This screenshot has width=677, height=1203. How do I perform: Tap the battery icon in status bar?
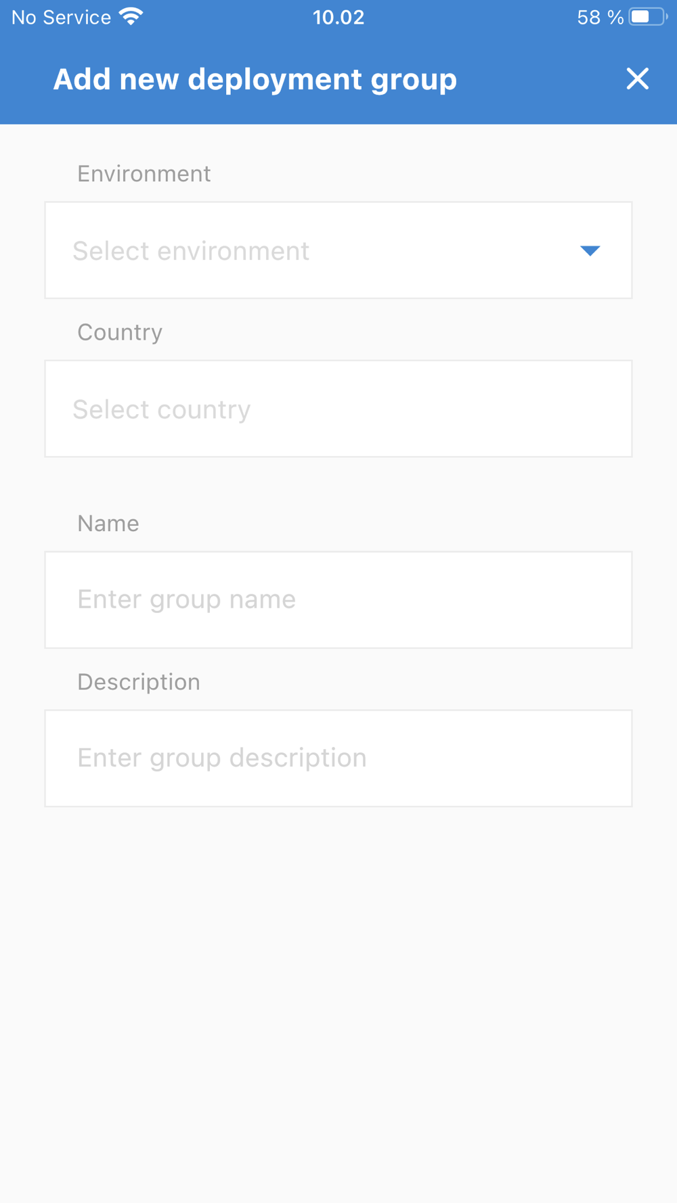[647, 17]
